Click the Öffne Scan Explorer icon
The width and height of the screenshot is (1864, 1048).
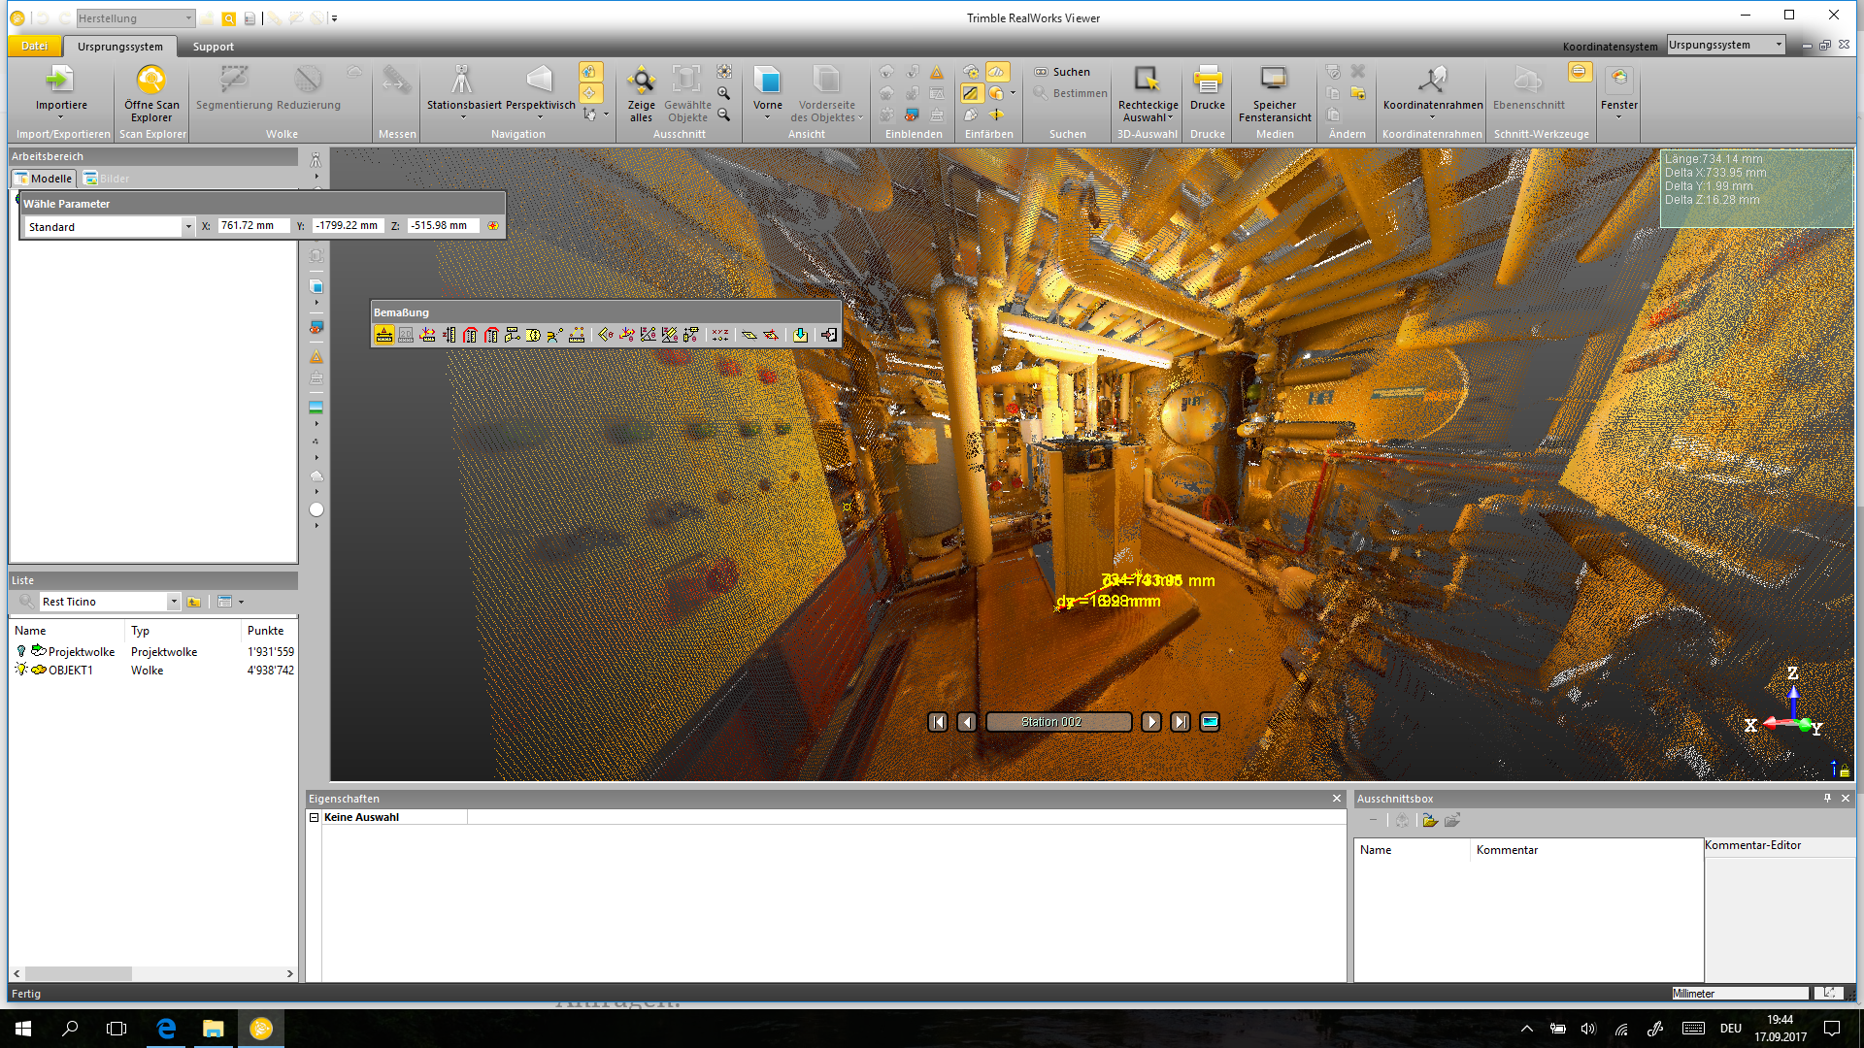tap(150, 82)
